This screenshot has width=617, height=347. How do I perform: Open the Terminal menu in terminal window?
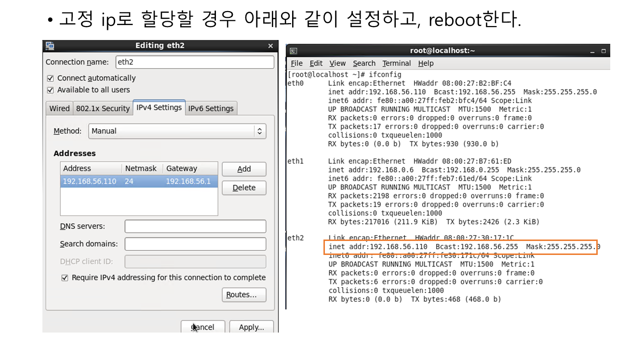coord(396,64)
